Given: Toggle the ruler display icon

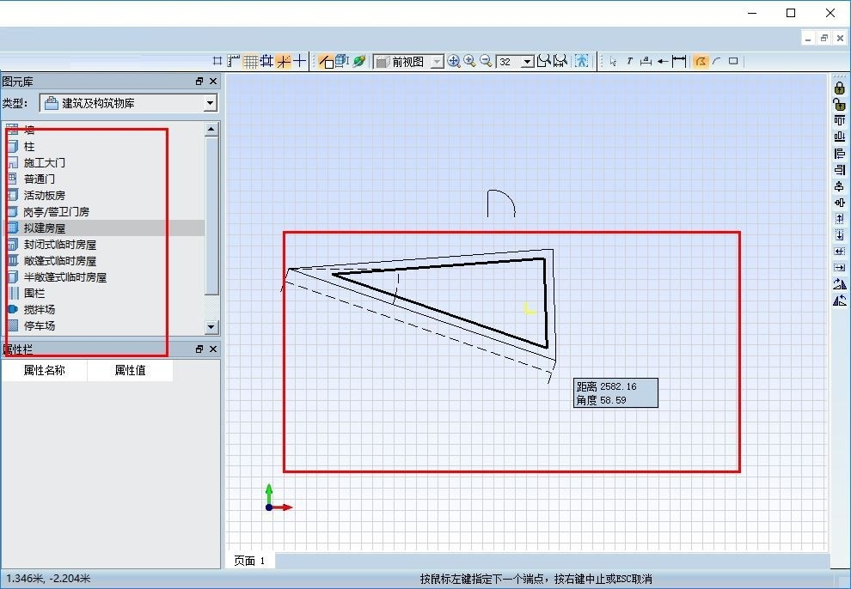Looking at the screenshot, I should tap(233, 61).
